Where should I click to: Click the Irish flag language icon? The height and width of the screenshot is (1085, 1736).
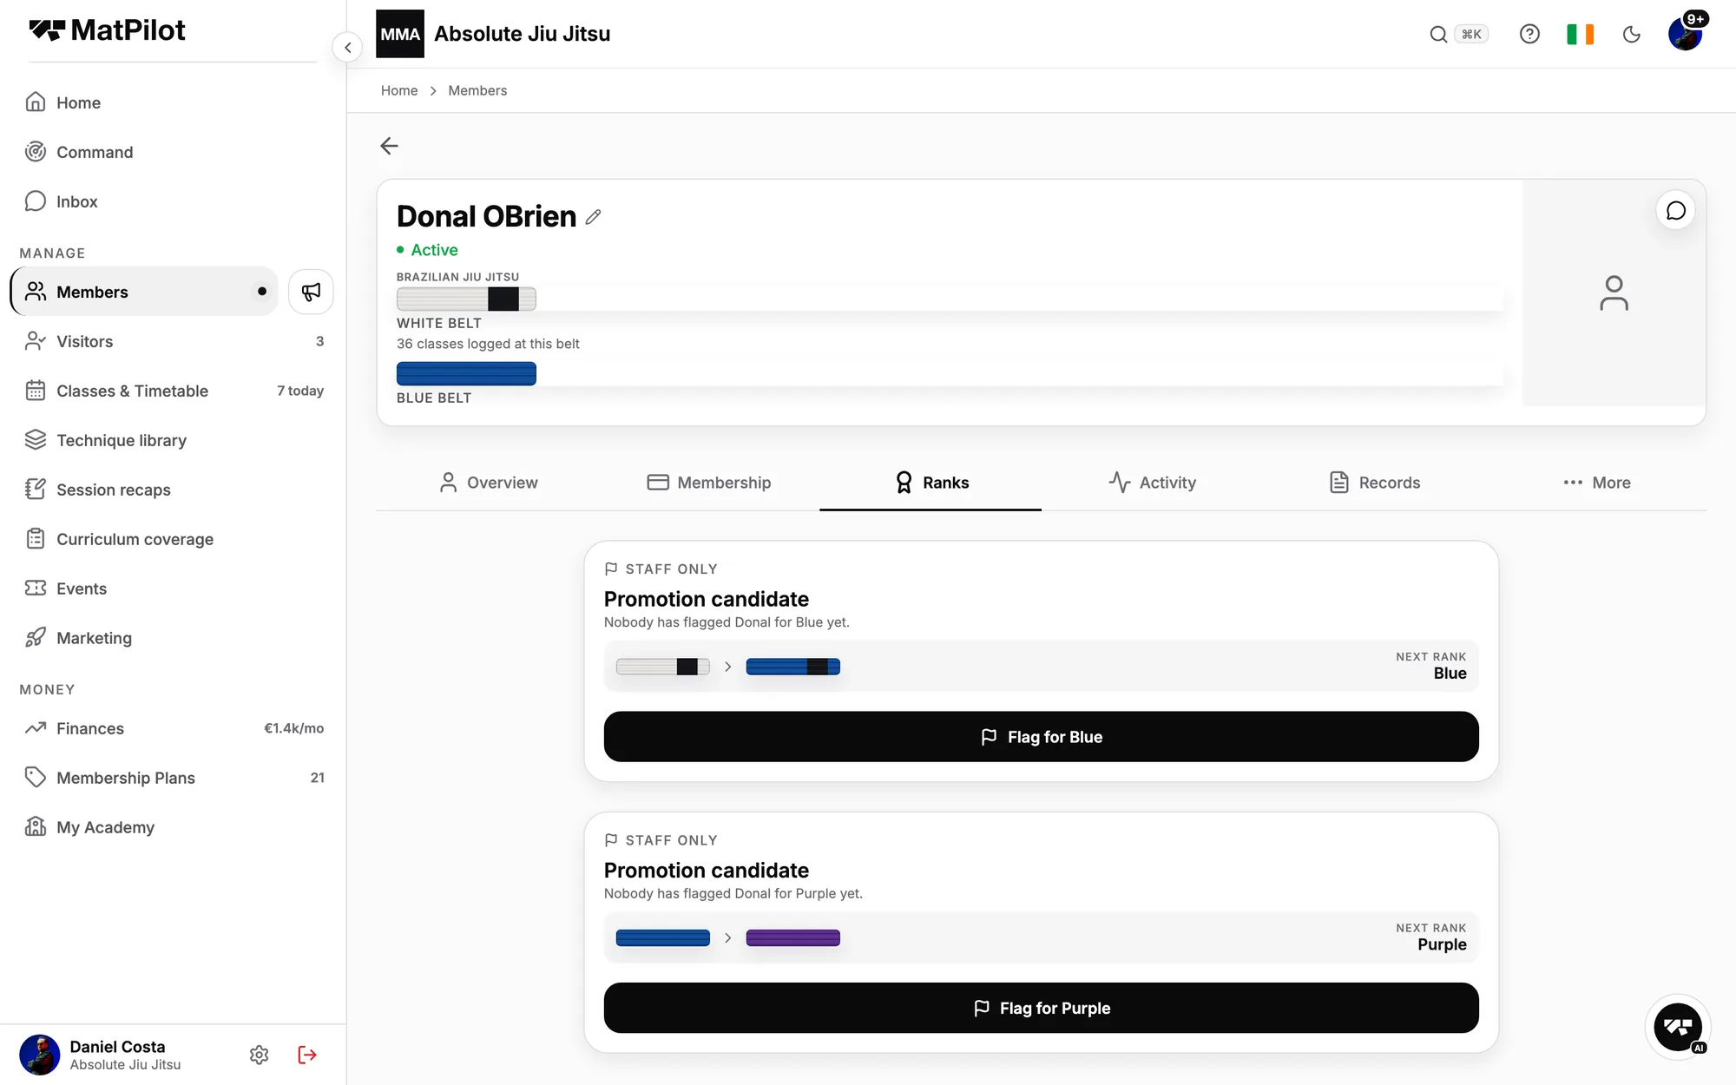pyautogui.click(x=1580, y=34)
